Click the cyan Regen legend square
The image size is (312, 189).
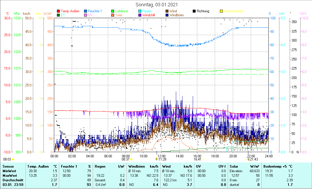(140, 11)
